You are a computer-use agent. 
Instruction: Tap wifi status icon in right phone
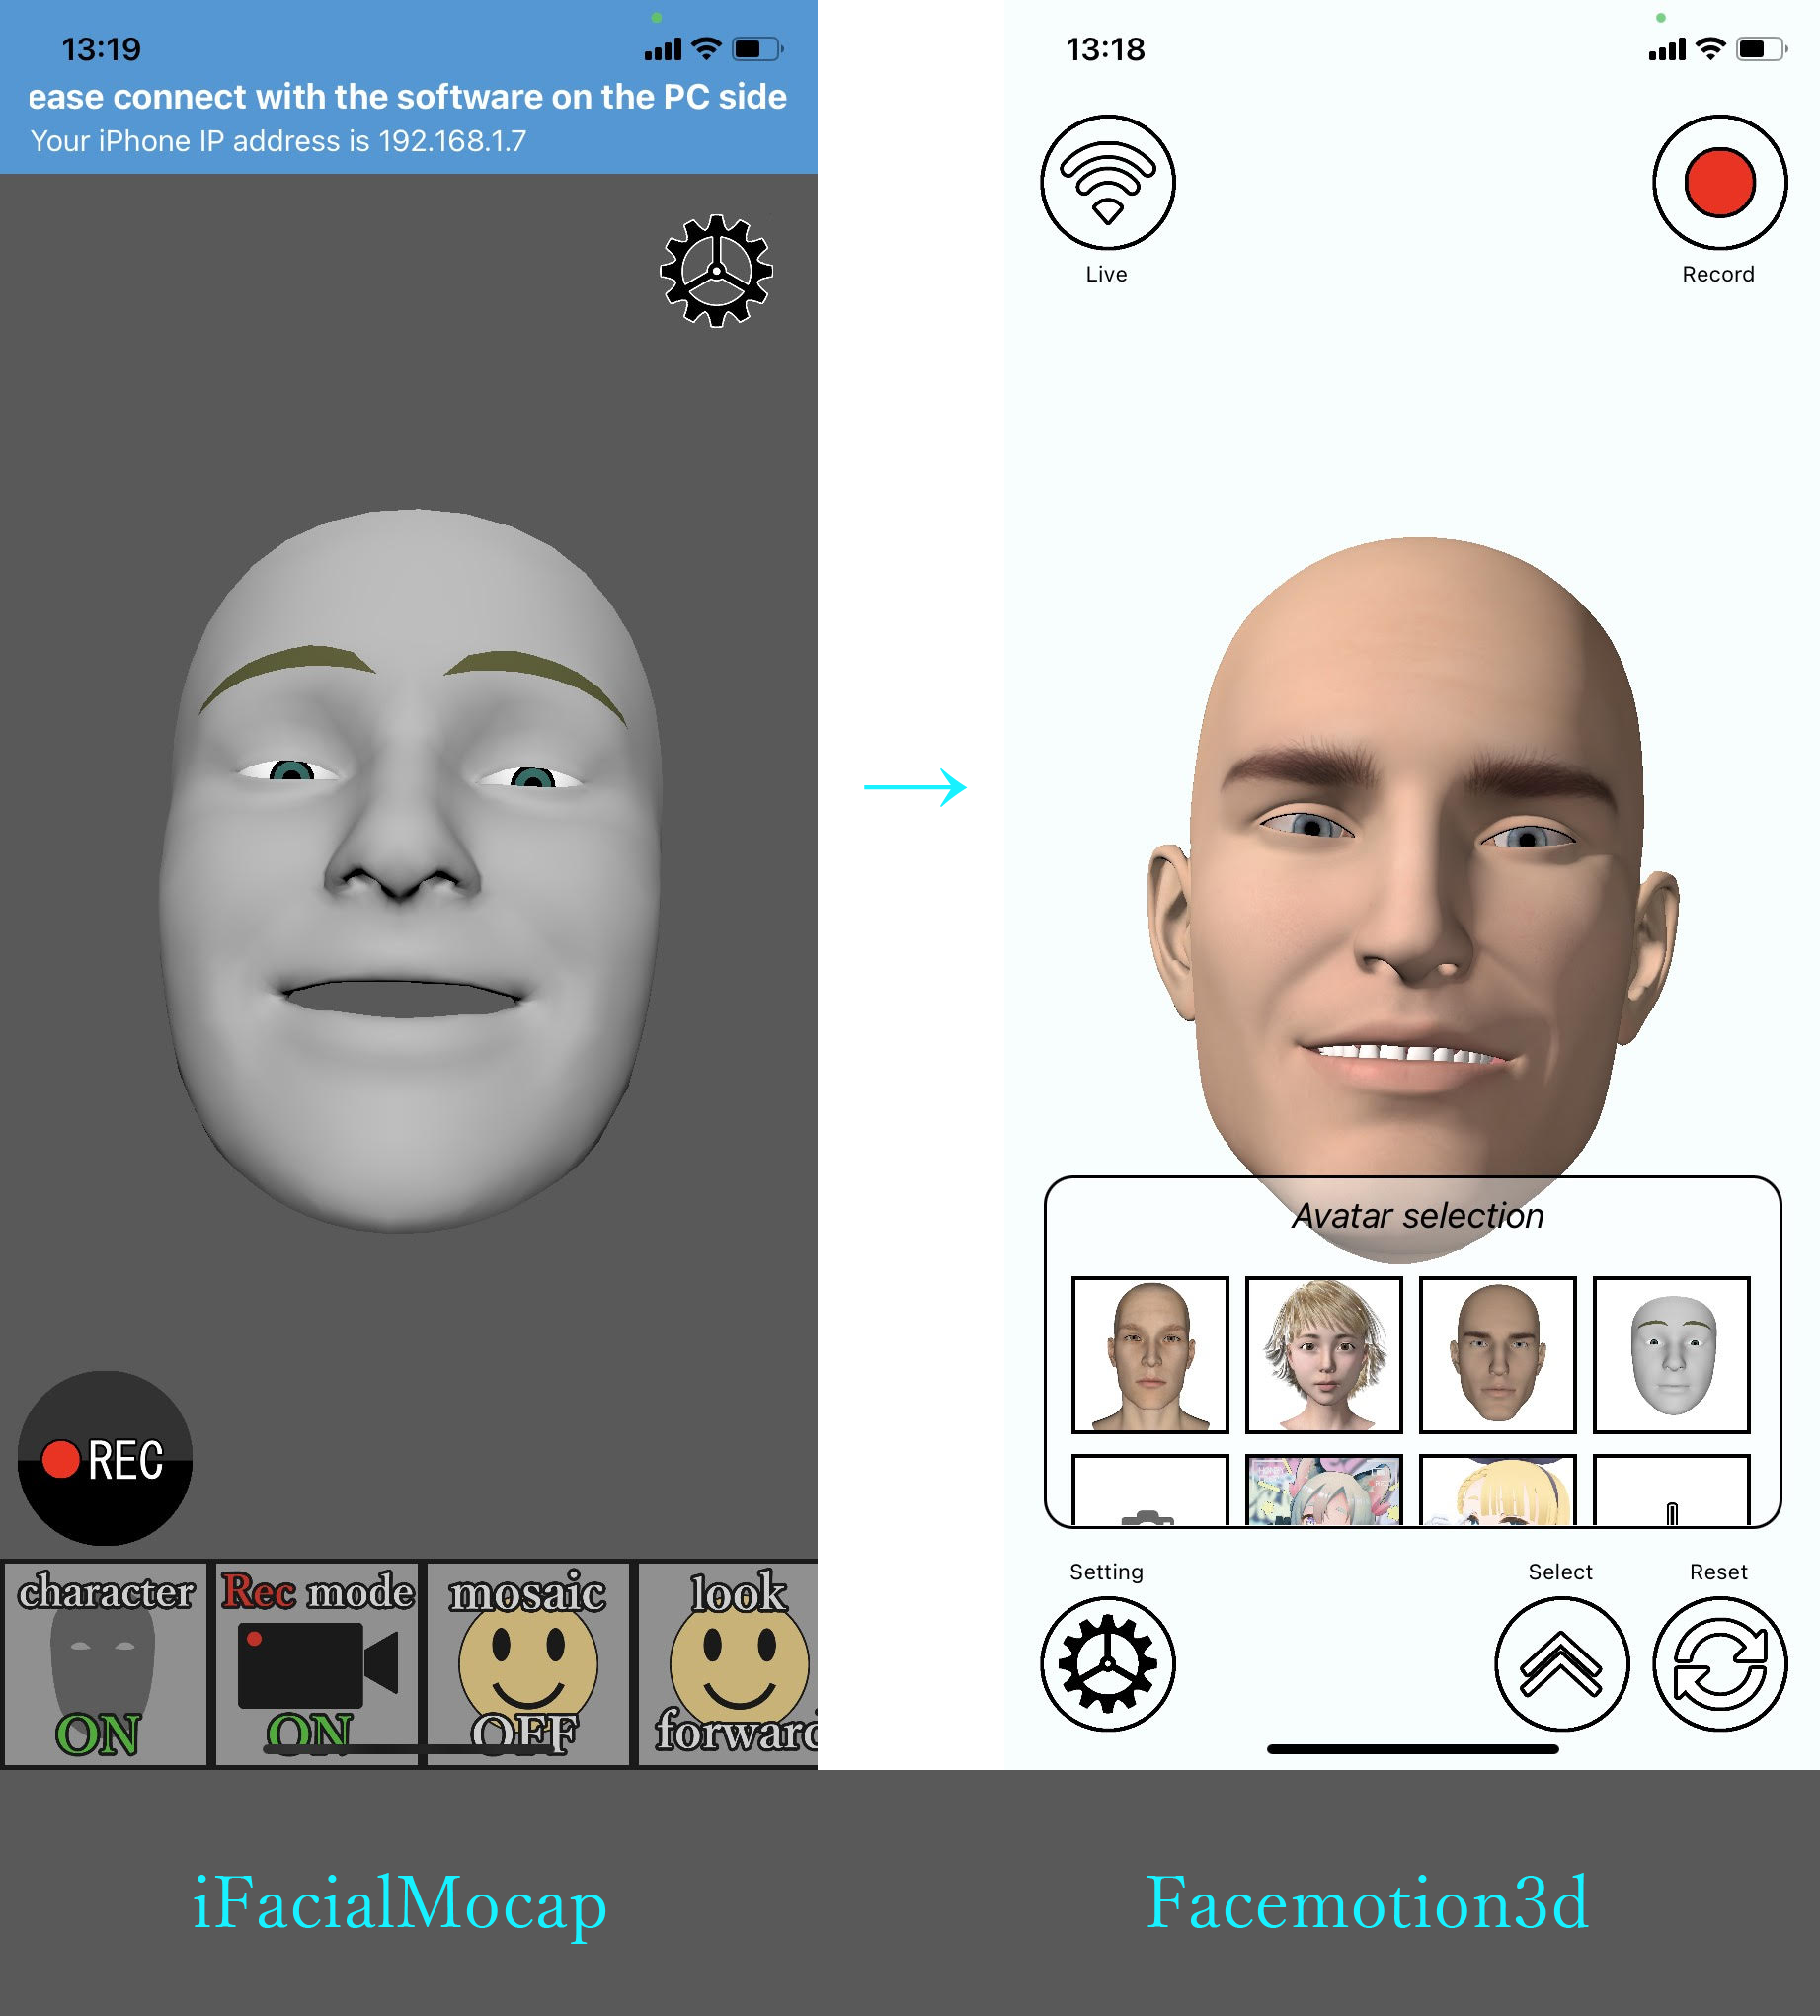click(1711, 48)
